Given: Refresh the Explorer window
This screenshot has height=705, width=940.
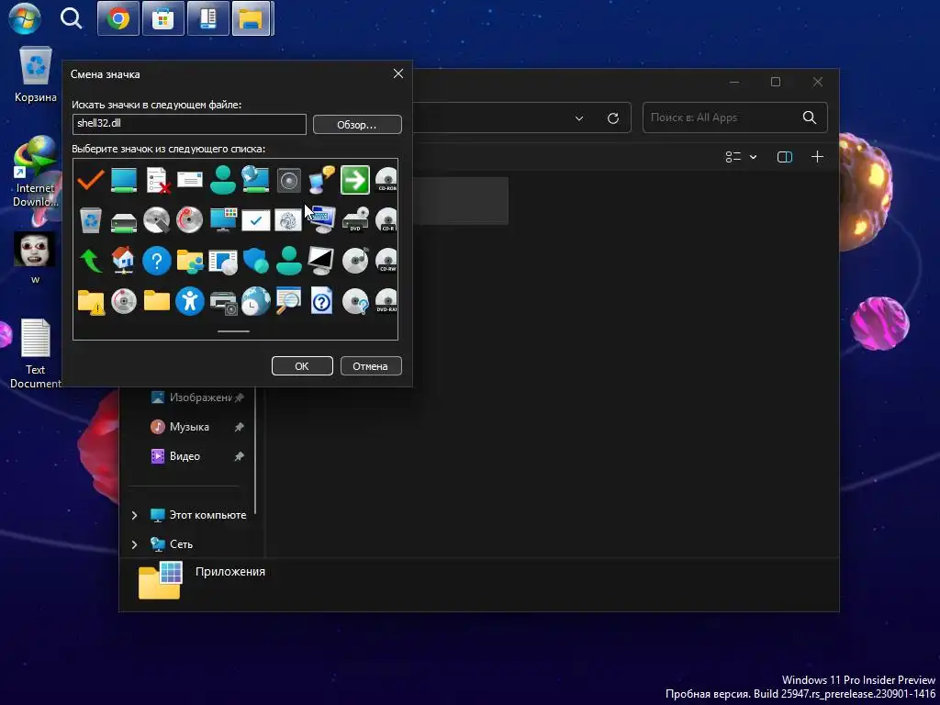Looking at the screenshot, I should [x=612, y=118].
